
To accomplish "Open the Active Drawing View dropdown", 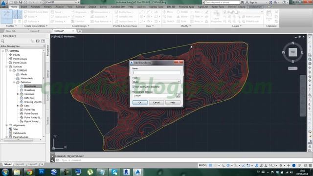I will (x=23, y=46).
